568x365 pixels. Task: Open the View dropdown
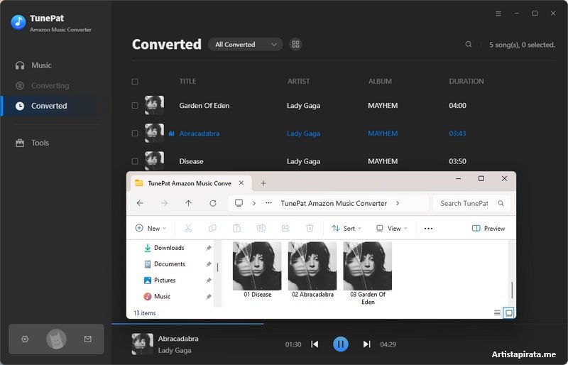point(392,229)
